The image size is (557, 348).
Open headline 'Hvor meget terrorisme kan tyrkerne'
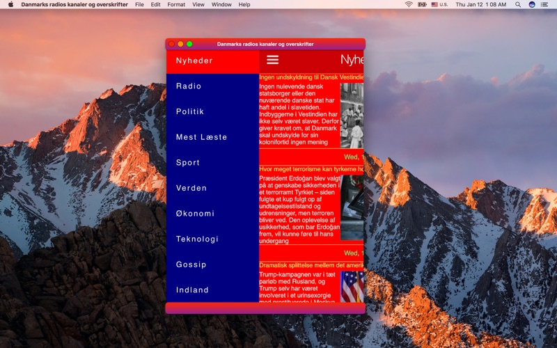311,169
